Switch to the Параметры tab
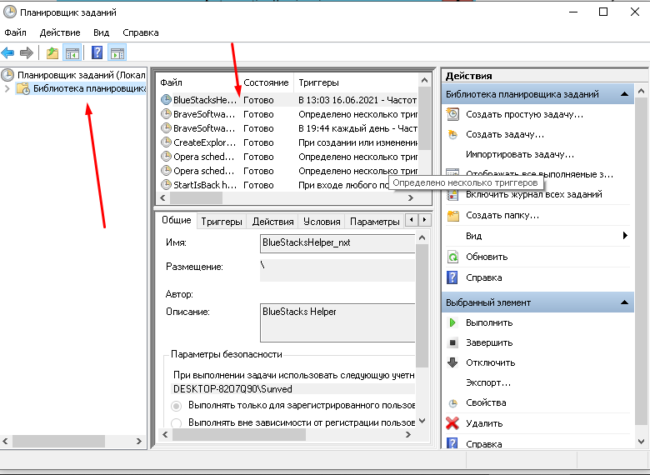650x475 pixels. 375,222
